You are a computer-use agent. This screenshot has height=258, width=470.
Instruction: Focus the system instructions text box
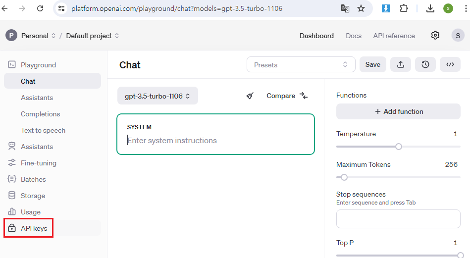[x=215, y=134]
